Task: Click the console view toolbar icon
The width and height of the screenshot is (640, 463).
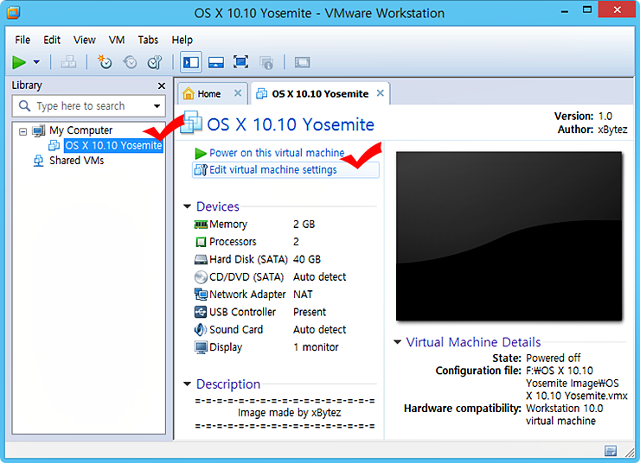Action: point(303,62)
